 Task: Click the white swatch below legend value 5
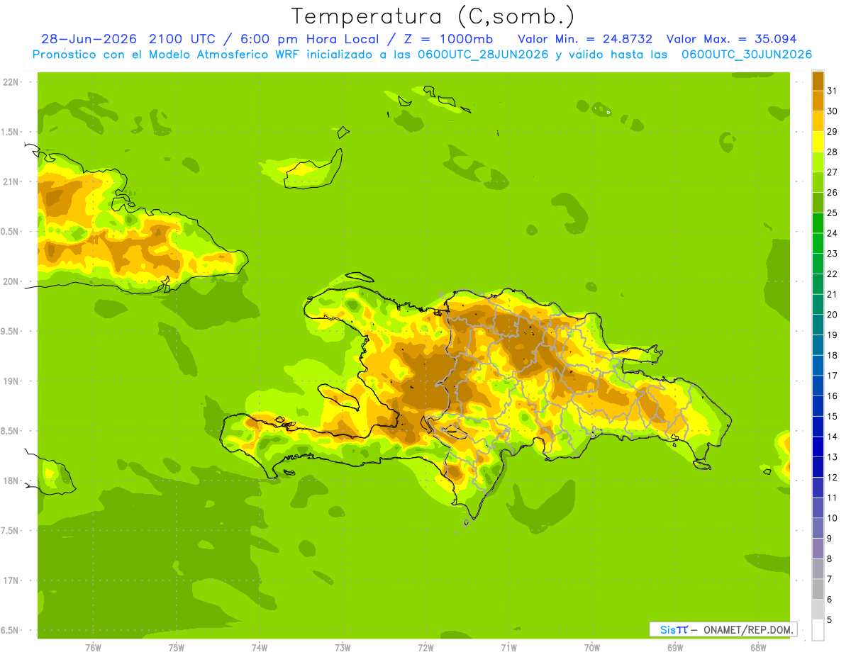click(x=818, y=630)
